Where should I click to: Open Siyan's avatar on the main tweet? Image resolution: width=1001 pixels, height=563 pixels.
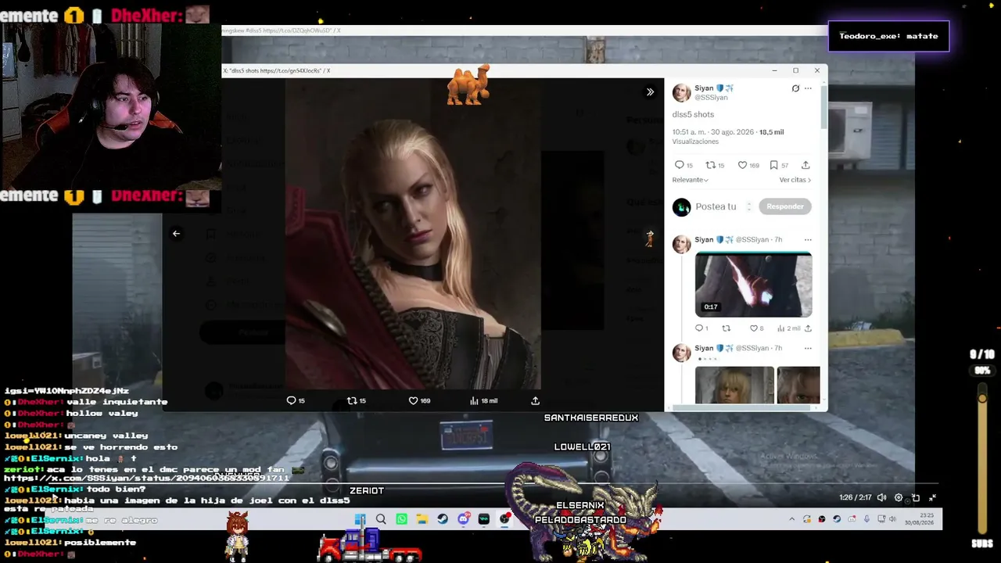coord(681,92)
